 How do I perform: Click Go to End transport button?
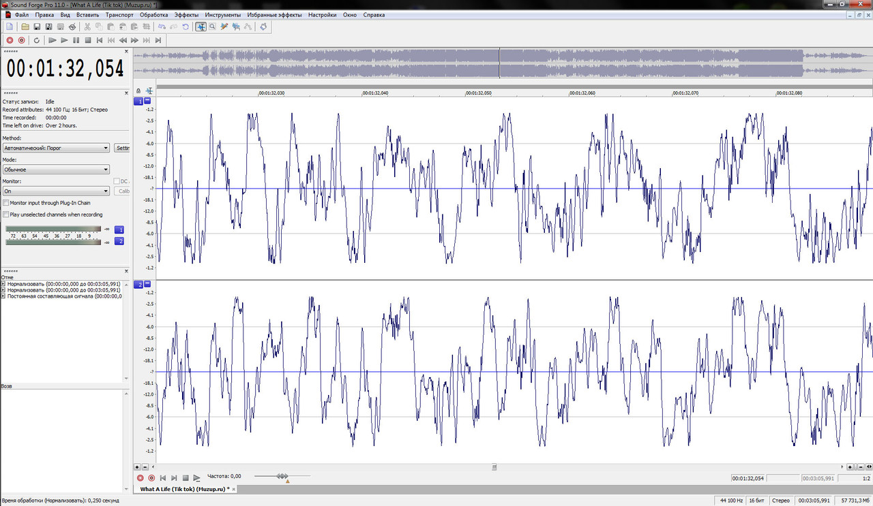(158, 40)
